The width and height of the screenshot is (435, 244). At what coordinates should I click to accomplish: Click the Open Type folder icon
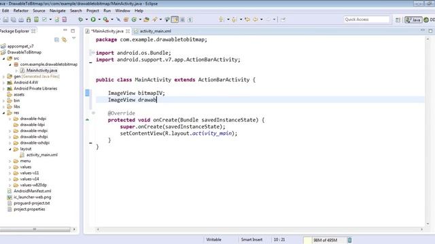point(146,20)
